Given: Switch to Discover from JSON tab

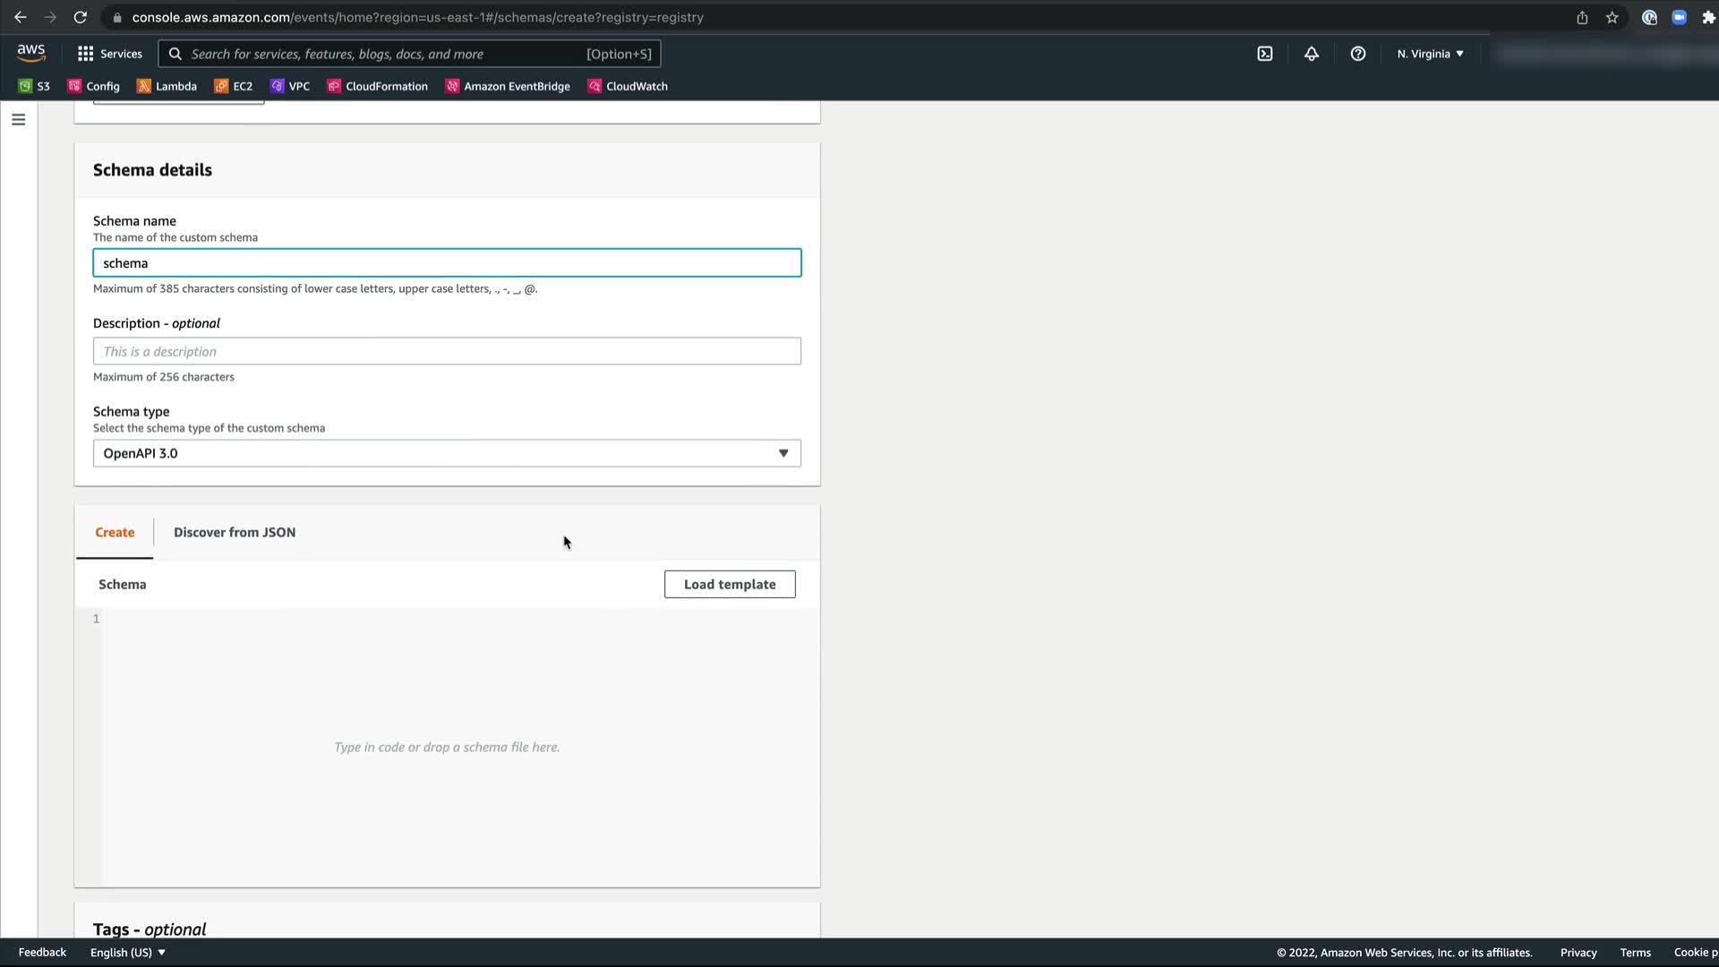Looking at the screenshot, I should click(235, 533).
